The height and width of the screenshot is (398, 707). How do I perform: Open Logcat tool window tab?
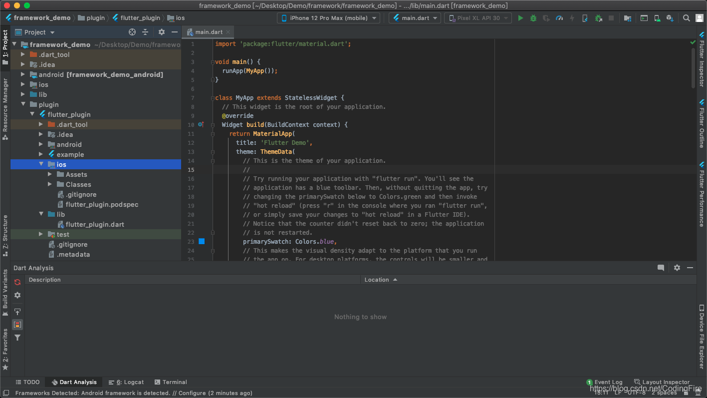126,382
